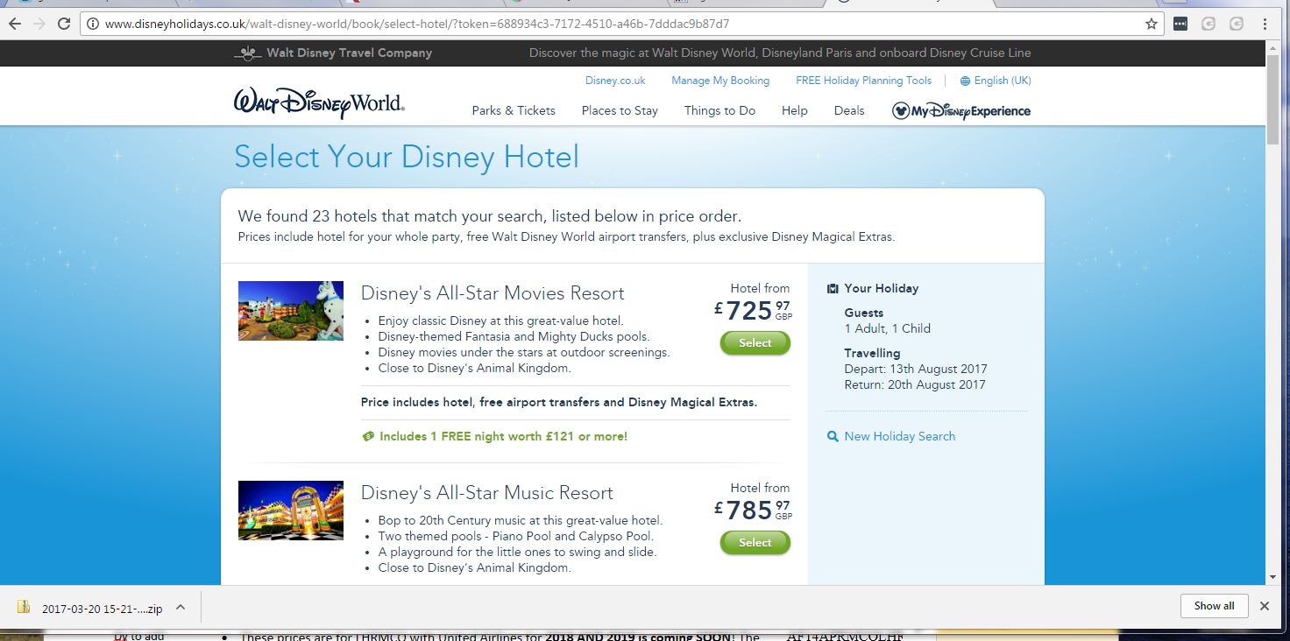Screen dimensions: 1290x641
Task: Open the Help menu
Action: click(x=795, y=110)
